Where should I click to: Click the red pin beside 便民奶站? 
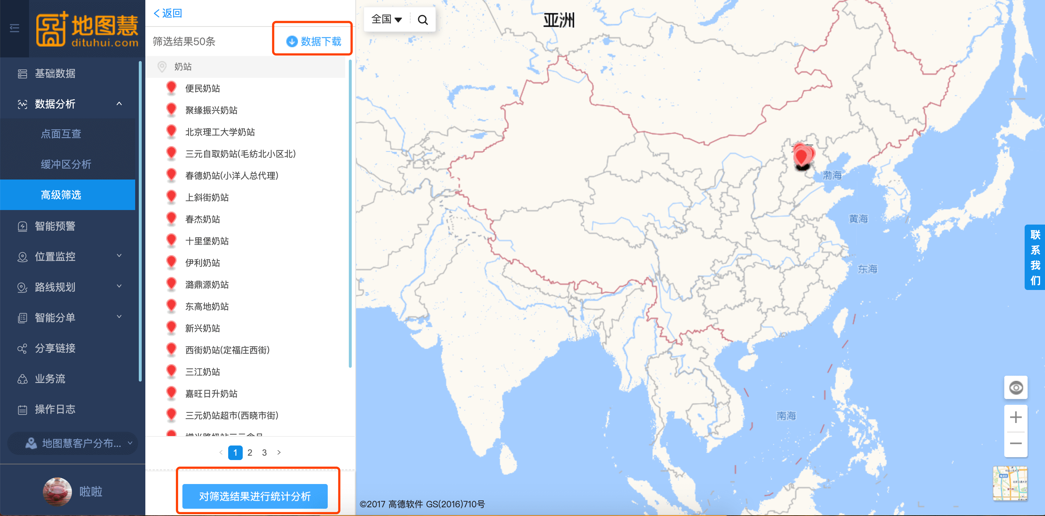(171, 88)
